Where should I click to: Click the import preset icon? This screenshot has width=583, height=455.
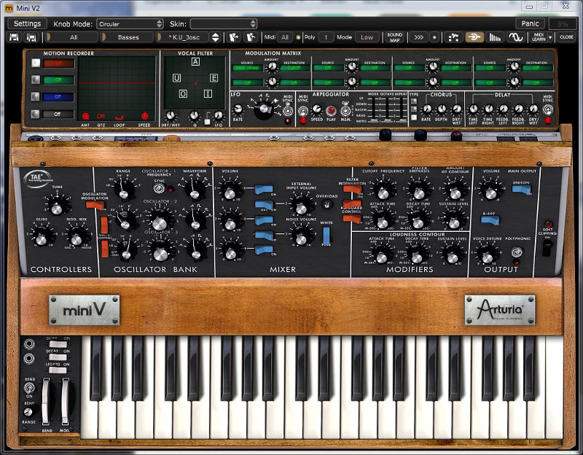tap(234, 37)
